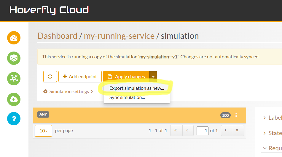Open the network nodes sidebar icon

pos(14,79)
